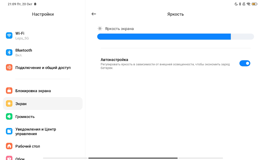Tap the Leps_5G network label
Viewport: 266px width, 160px height.
pos(22,39)
